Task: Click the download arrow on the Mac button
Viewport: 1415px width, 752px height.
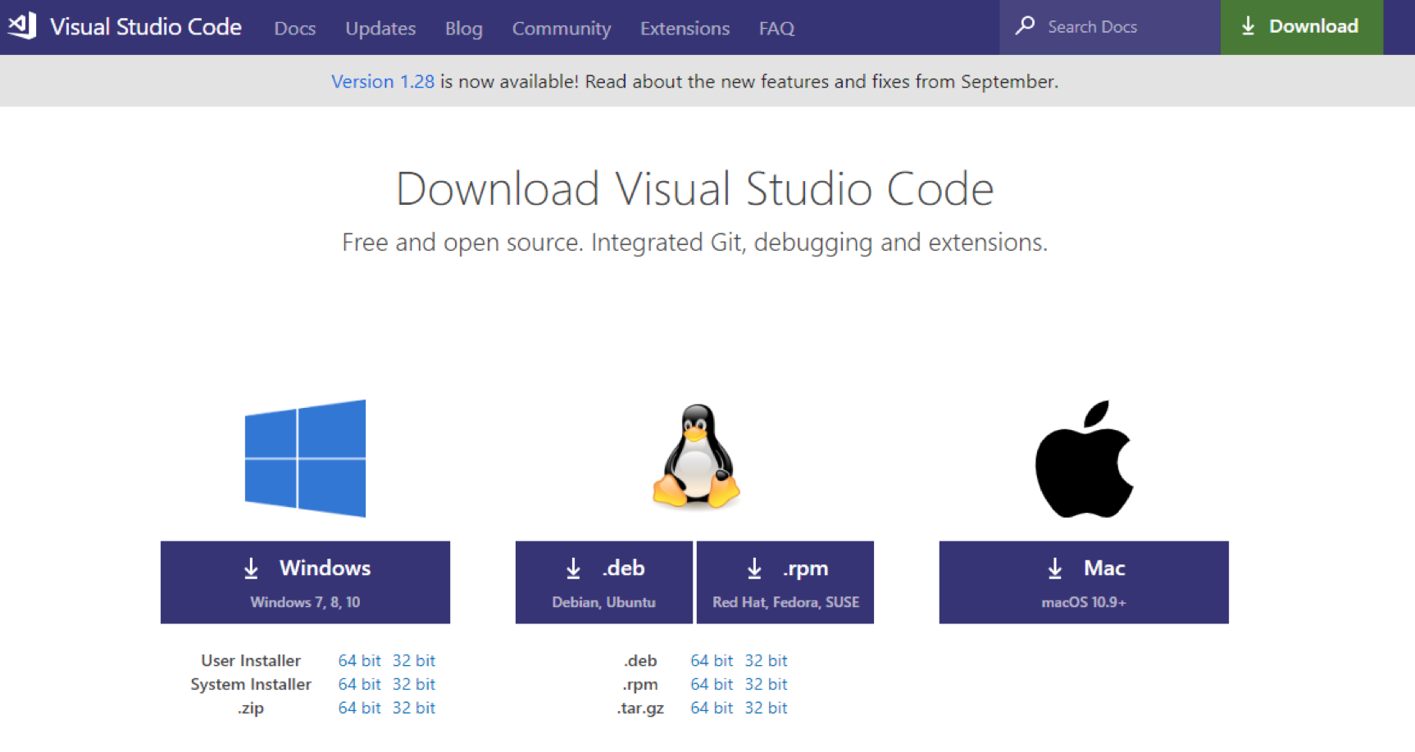Action: (1053, 567)
